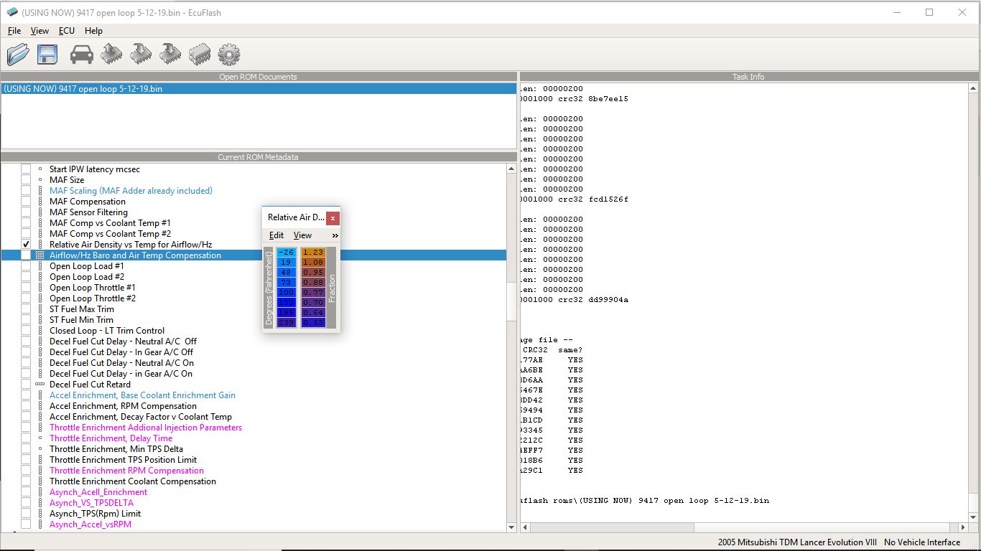Image resolution: width=981 pixels, height=551 pixels.
Task: Select MAF Scaling (MAF Adder already included)
Action: click(131, 191)
